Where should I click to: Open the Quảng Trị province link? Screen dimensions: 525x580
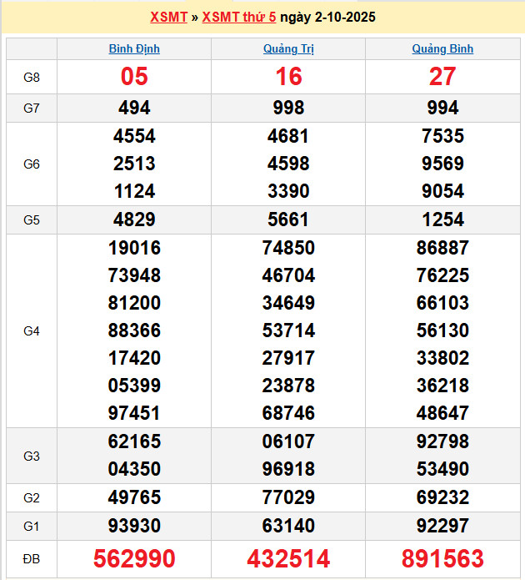[288, 48]
